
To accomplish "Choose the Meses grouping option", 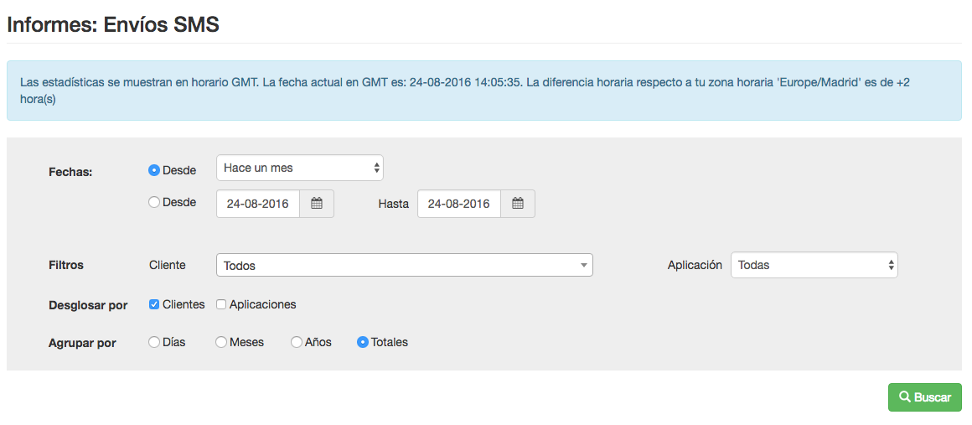I will pyautogui.click(x=221, y=342).
